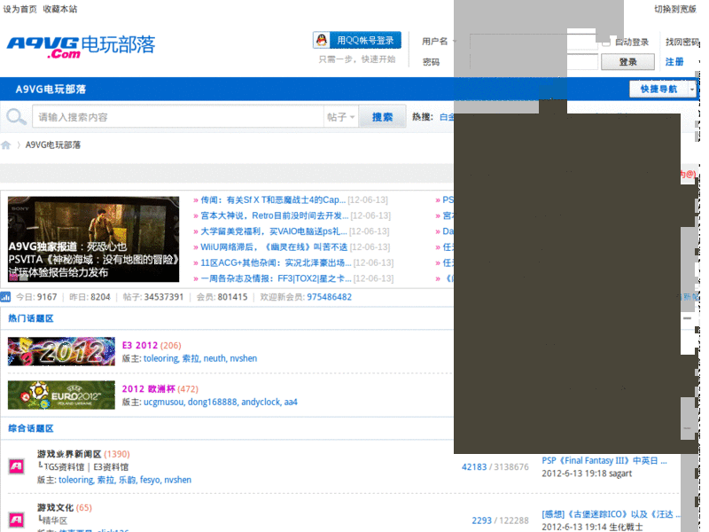Image resolution: width=709 pixels, height=532 pixels.
Task: Open news 宫本大神说，Retro目前没时间去开发
Action: [275, 215]
